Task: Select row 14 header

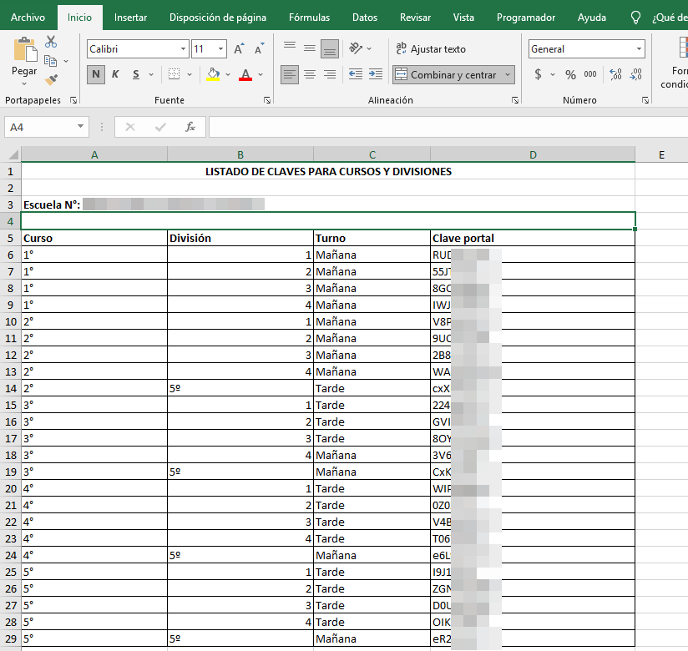Action: click(11, 388)
